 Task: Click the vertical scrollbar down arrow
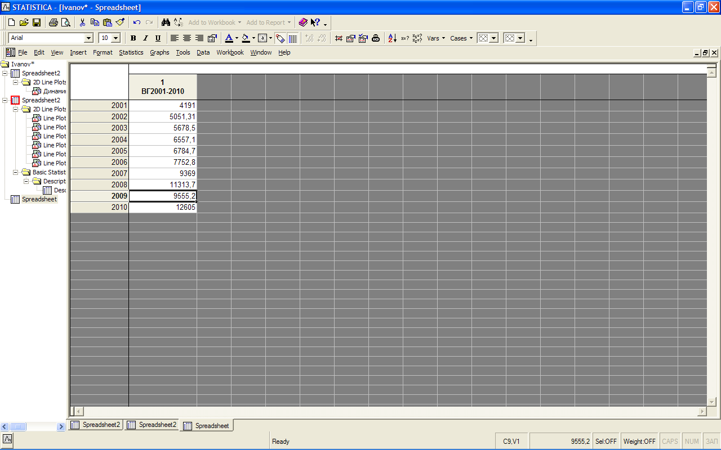711,402
